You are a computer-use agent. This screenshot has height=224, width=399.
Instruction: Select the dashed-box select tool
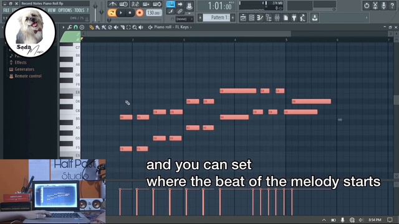pyautogui.click(x=128, y=27)
